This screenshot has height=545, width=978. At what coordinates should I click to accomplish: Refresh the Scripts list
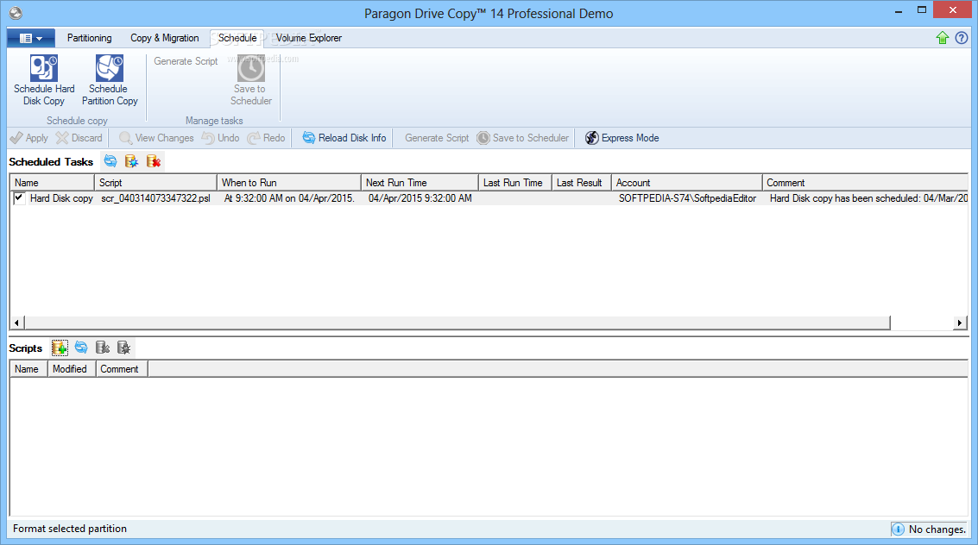coord(81,348)
